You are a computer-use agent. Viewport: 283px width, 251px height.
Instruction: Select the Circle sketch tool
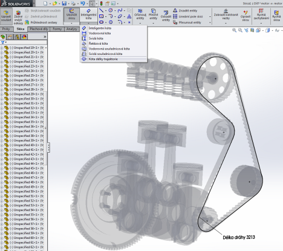point(111,10)
